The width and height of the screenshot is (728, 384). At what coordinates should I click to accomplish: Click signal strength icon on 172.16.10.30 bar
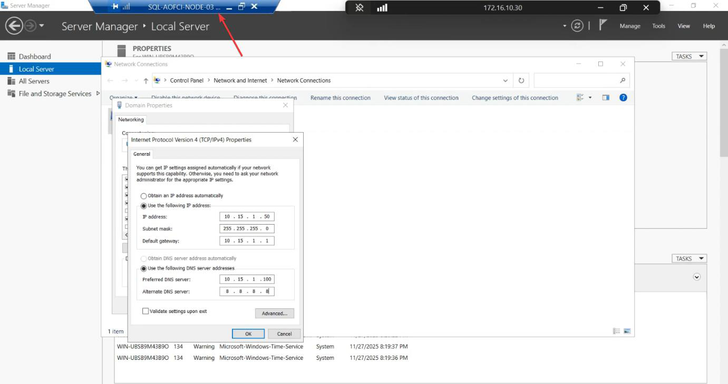click(382, 7)
